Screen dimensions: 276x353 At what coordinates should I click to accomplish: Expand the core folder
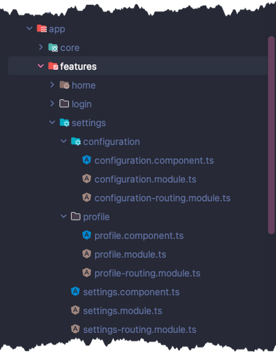pos(41,47)
